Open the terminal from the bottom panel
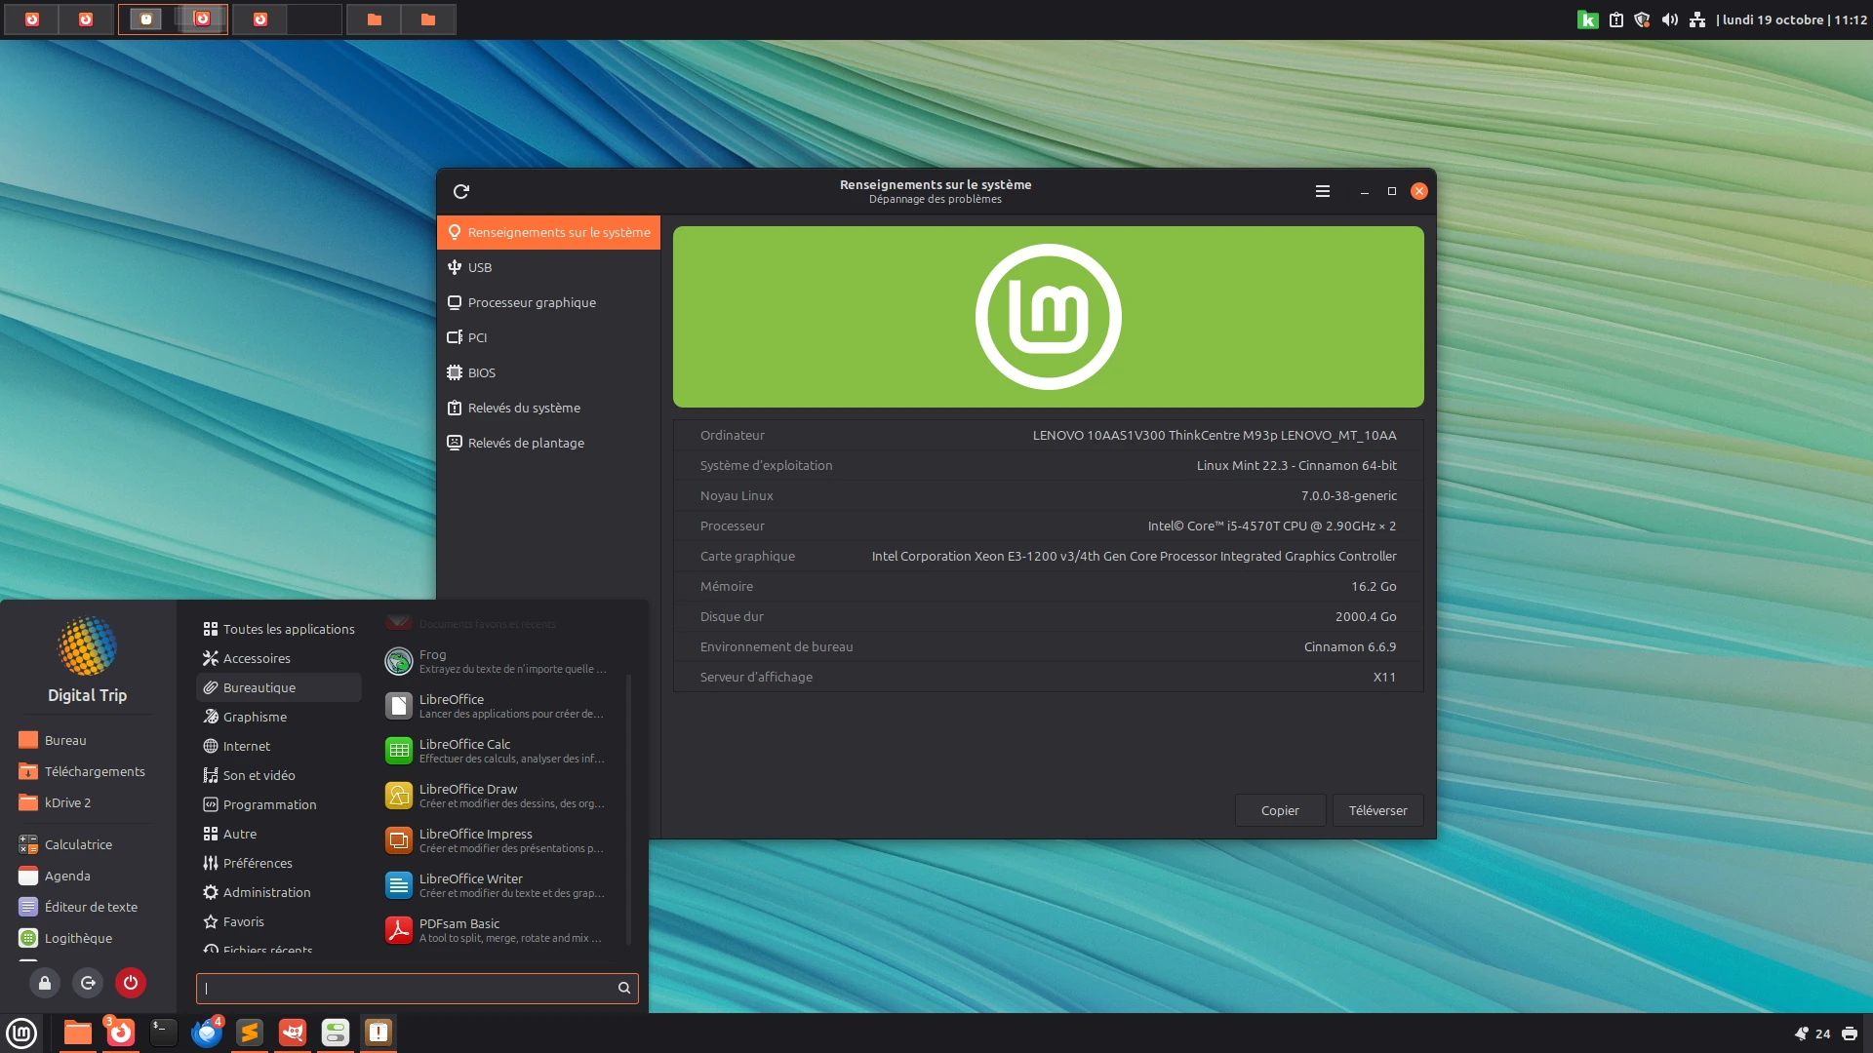Viewport: 1873px width, 1053px height. [164, 1033]
